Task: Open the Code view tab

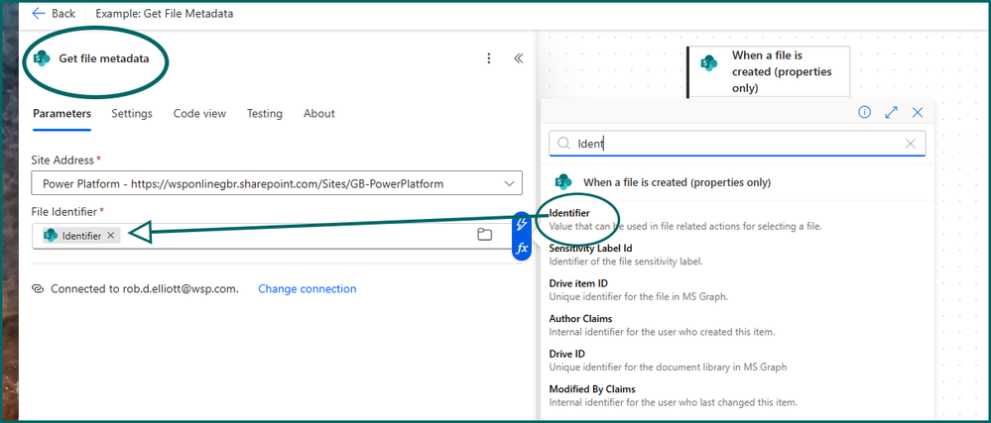Action: 199,114
